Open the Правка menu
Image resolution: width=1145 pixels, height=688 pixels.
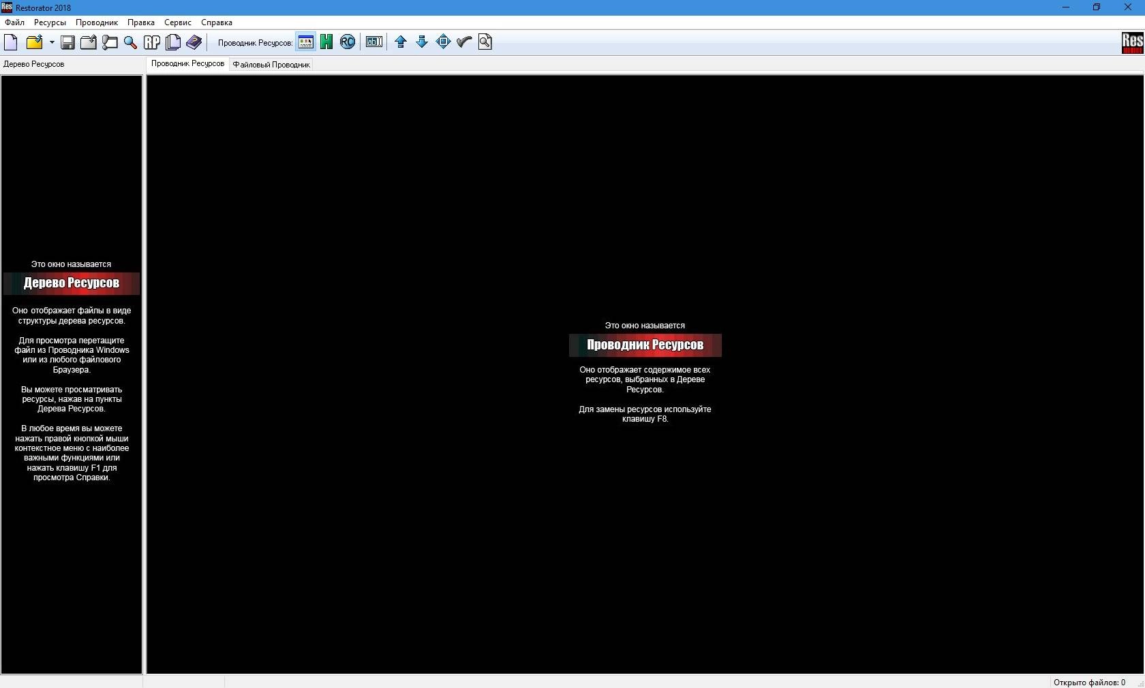pos(141,22)
